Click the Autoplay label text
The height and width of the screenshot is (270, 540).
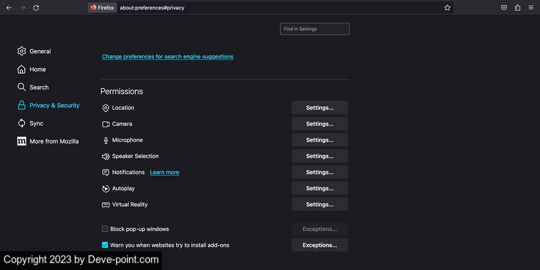123,189
